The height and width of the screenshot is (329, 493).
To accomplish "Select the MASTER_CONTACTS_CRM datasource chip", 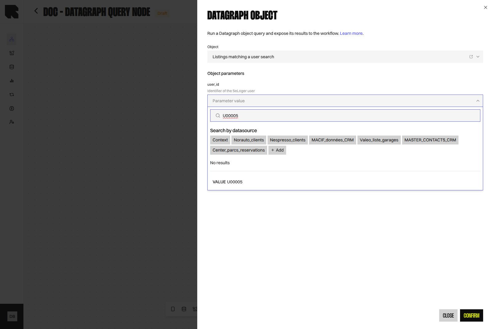I will click(x=430, y=140).
